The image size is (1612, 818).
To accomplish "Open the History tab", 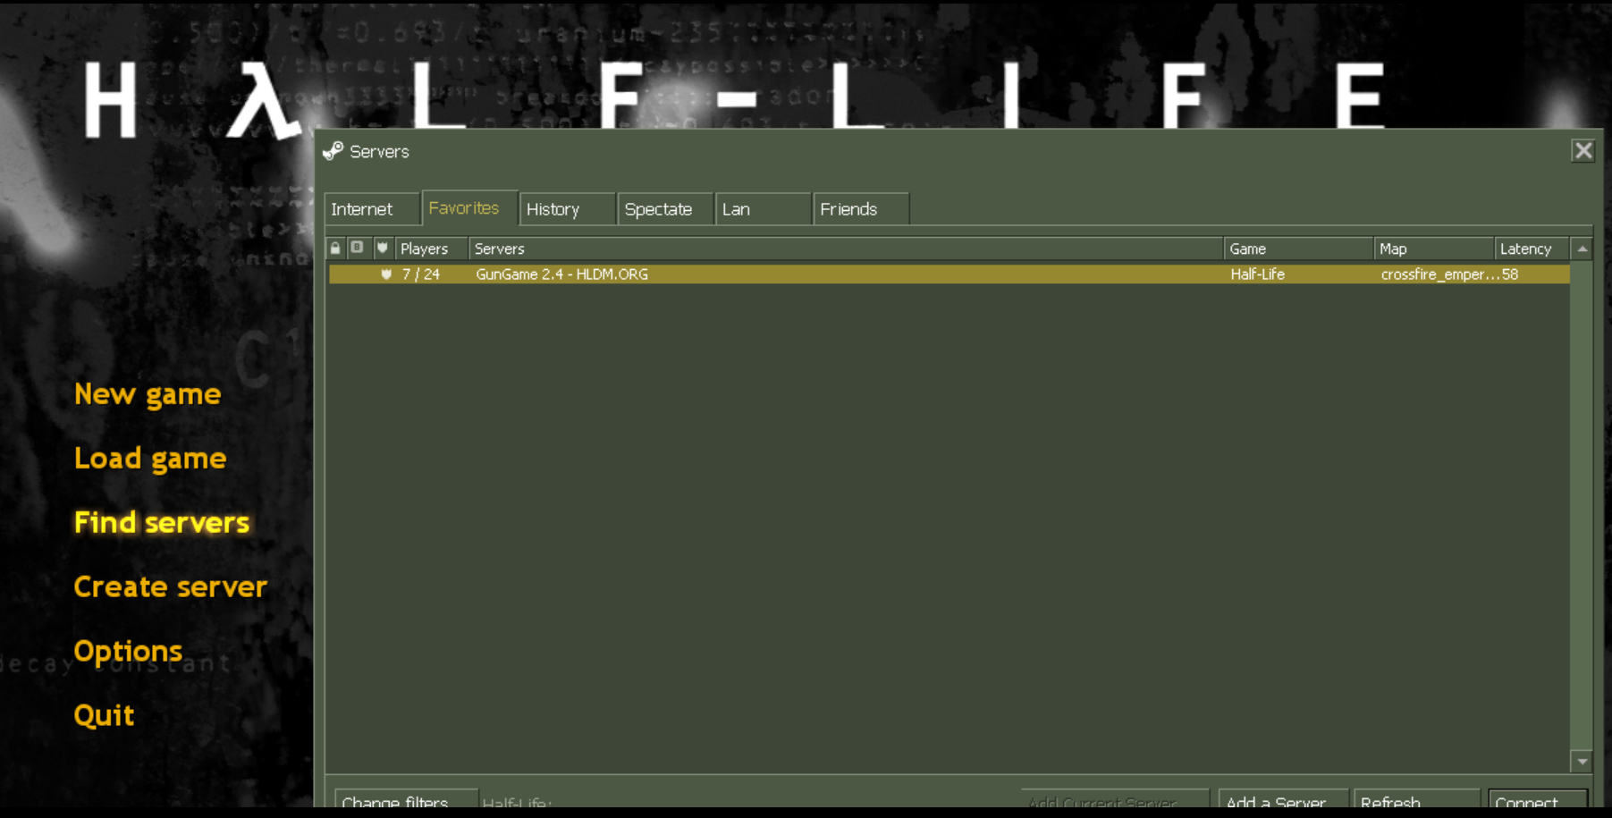I will (x=568, y=209).
